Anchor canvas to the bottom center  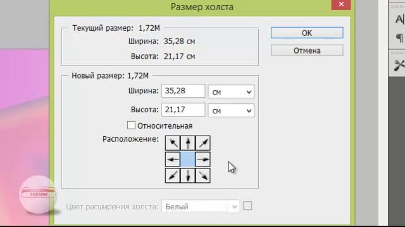188,175
